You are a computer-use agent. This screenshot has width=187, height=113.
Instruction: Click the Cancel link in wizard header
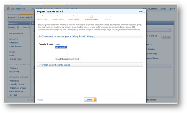(x=140, y=11)
